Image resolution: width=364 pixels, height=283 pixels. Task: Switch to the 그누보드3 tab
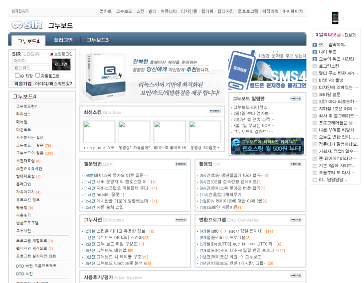[98, 40]
